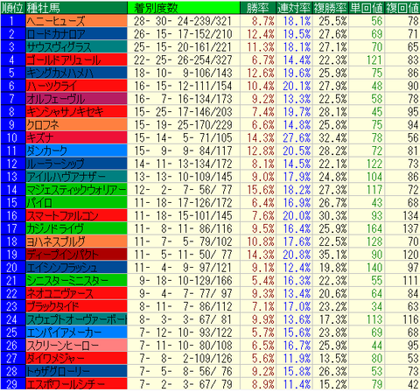Select the stallion マジェスティックウォリアー

point(76,190)
